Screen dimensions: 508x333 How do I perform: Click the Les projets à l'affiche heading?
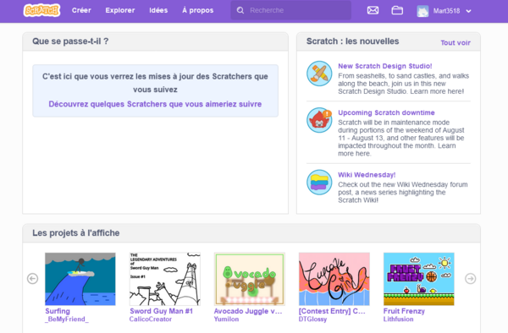[76, 232]
